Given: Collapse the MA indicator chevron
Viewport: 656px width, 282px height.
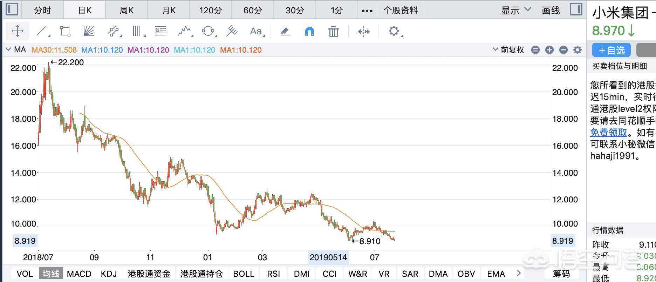Looking at the screenshot, I should point(8,49).
